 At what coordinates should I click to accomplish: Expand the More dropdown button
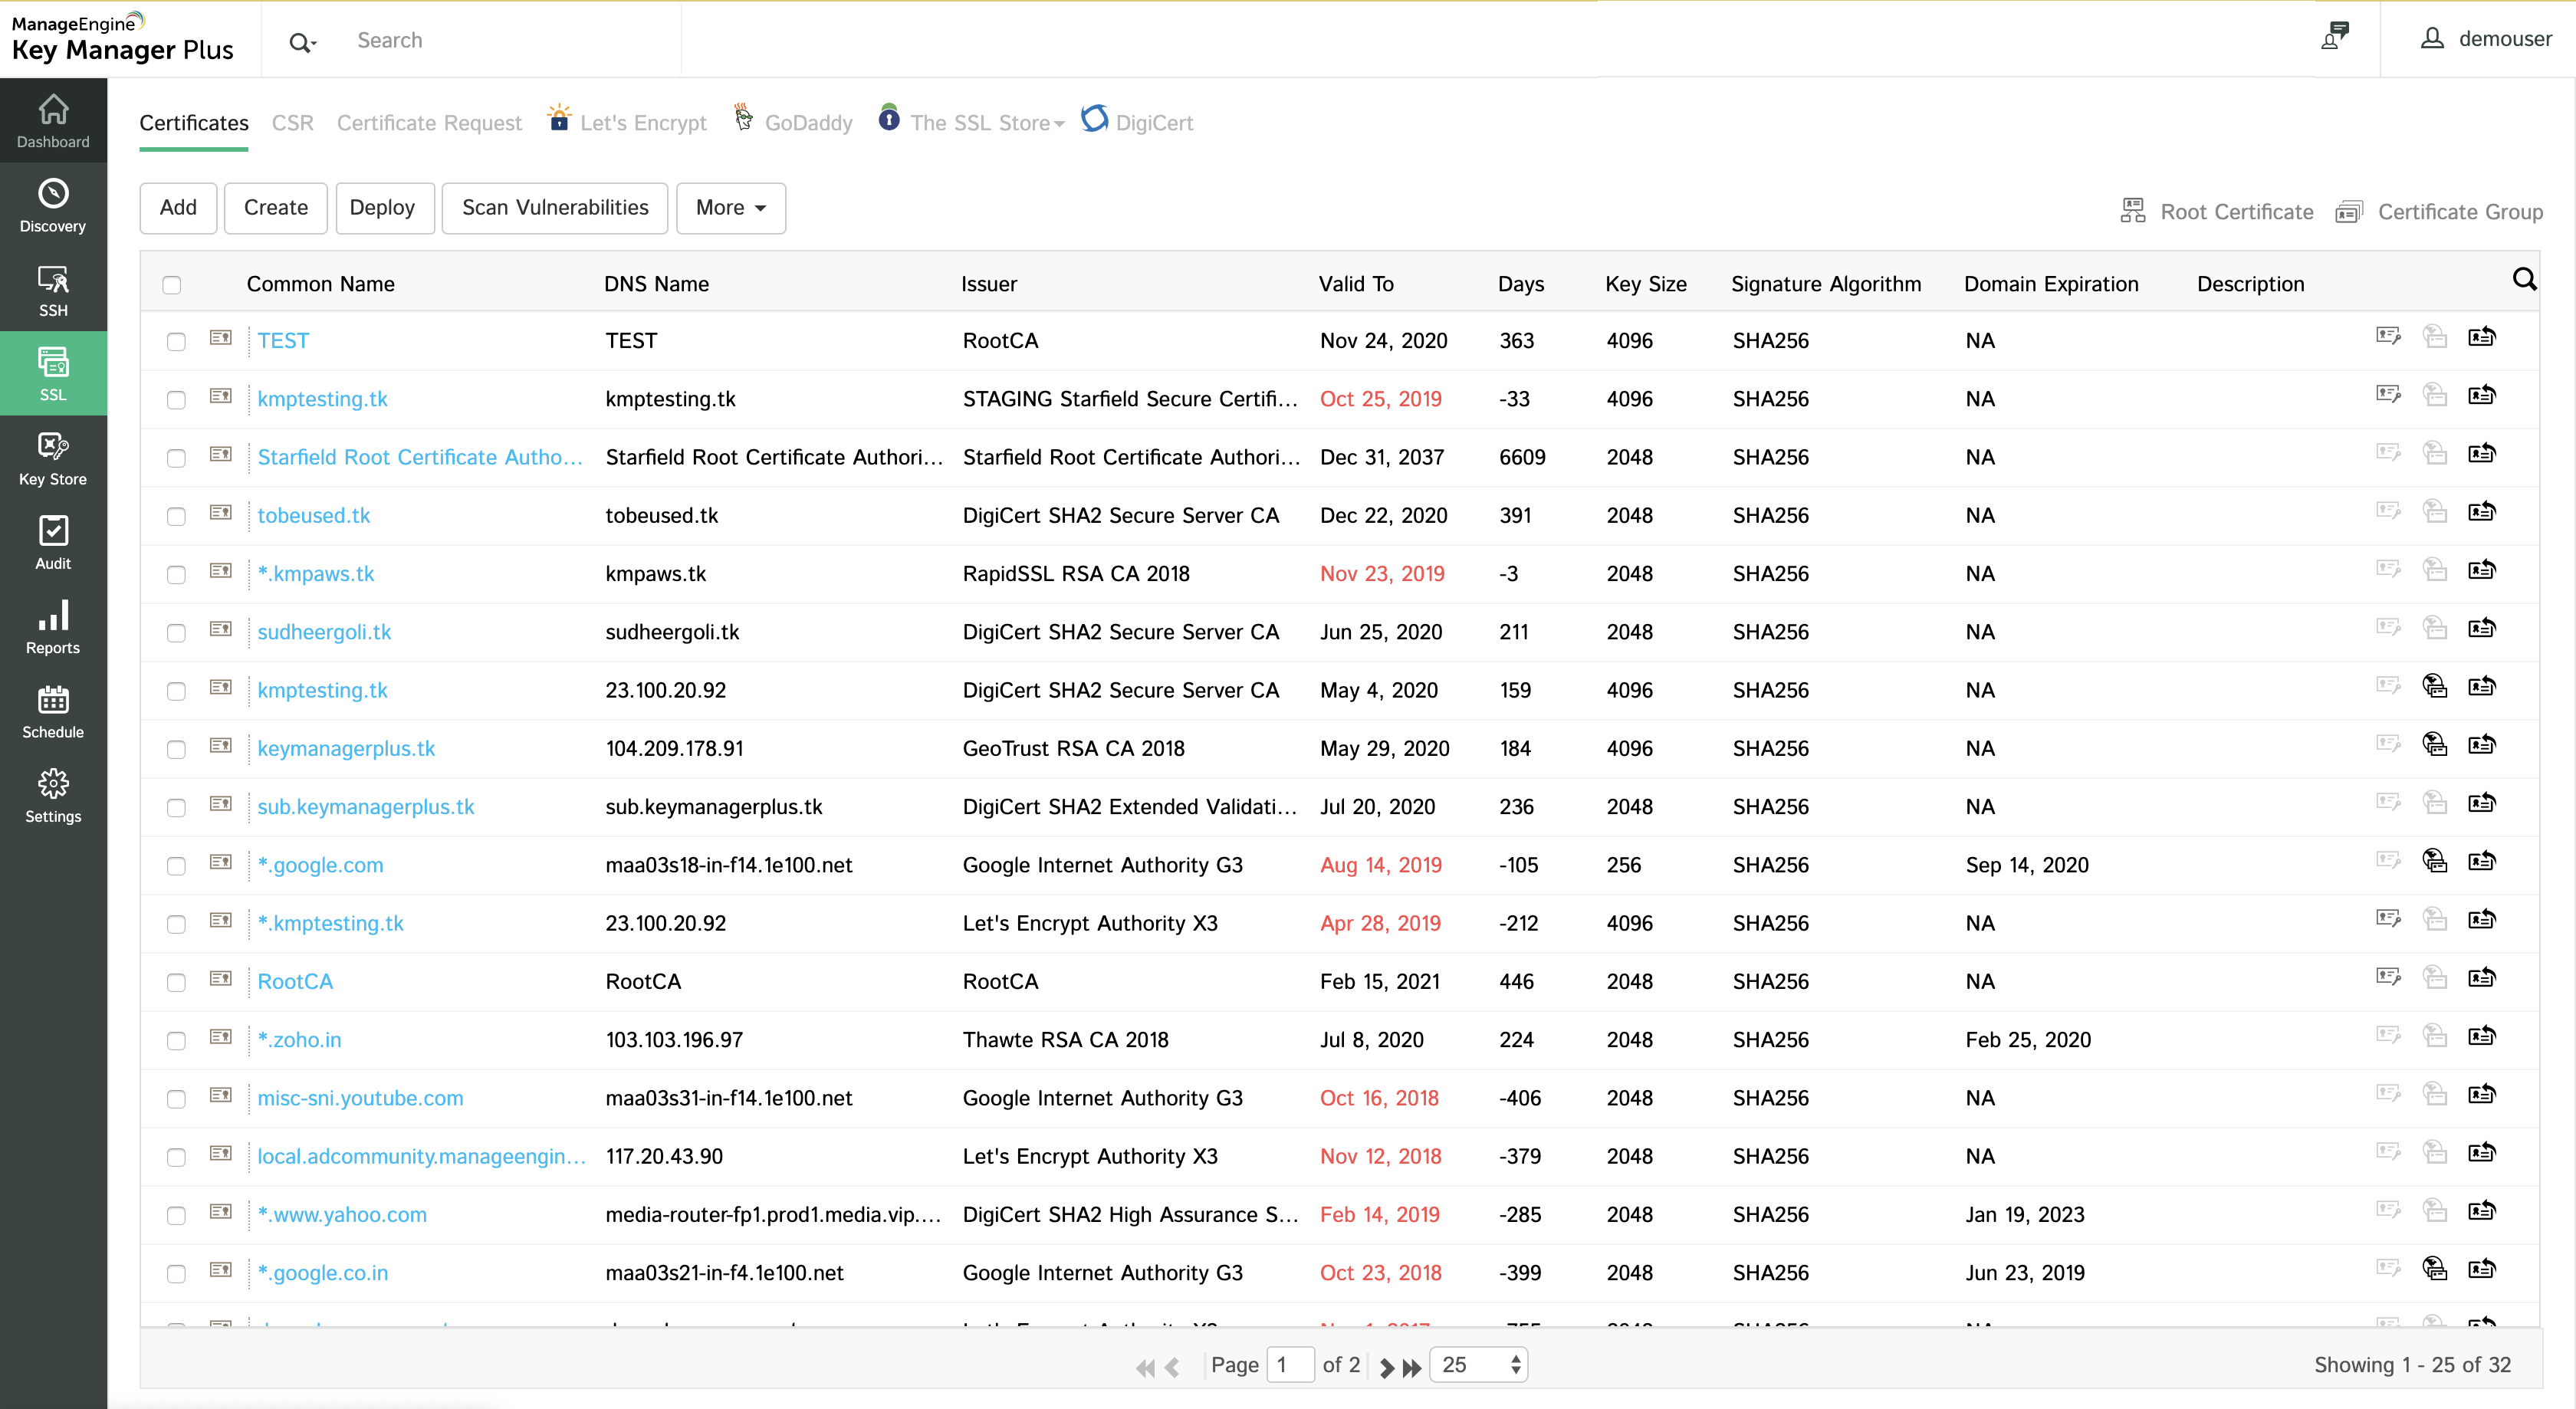point(730,208)
